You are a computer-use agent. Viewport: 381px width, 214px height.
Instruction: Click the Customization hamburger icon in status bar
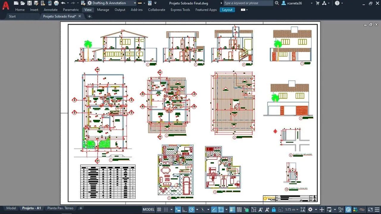[x=377, y=209]
